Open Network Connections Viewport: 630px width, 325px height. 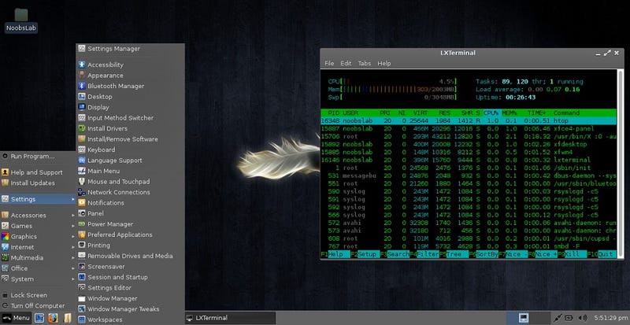click(x=130, y=192)
